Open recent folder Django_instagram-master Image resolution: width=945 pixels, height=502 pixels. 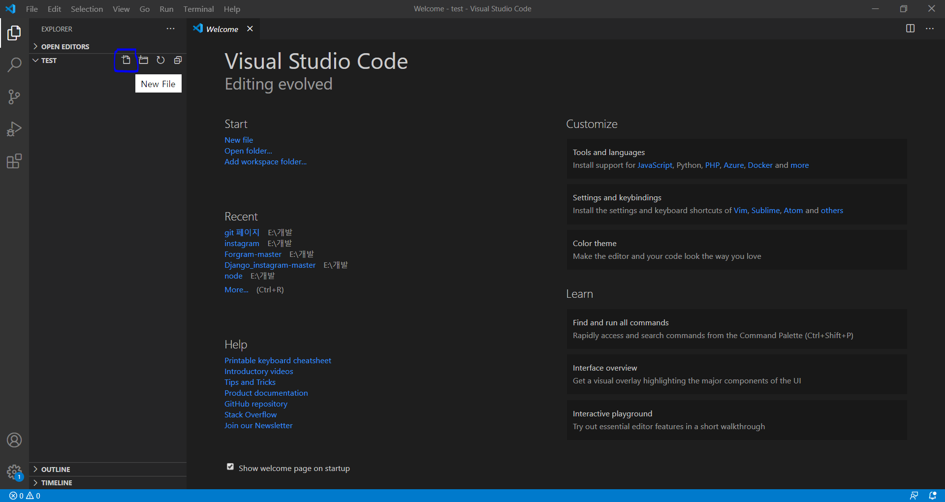(x=270, y=265)
